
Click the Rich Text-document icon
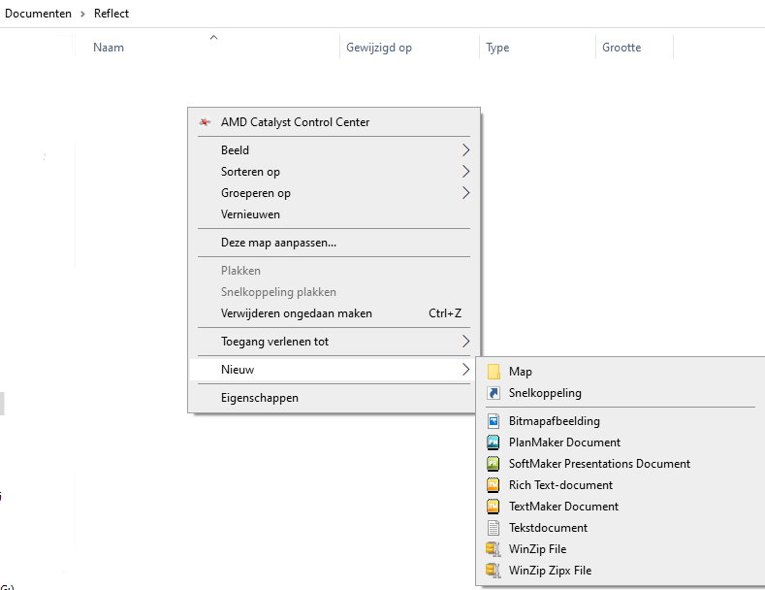pyautogui.click(x=494, y=485)
